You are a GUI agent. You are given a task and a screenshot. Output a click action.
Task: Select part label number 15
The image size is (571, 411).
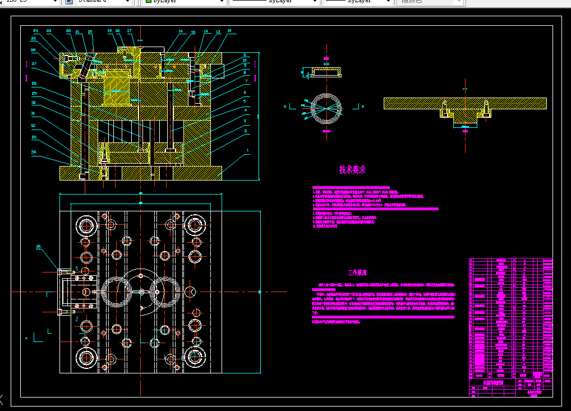pos(193,33)
